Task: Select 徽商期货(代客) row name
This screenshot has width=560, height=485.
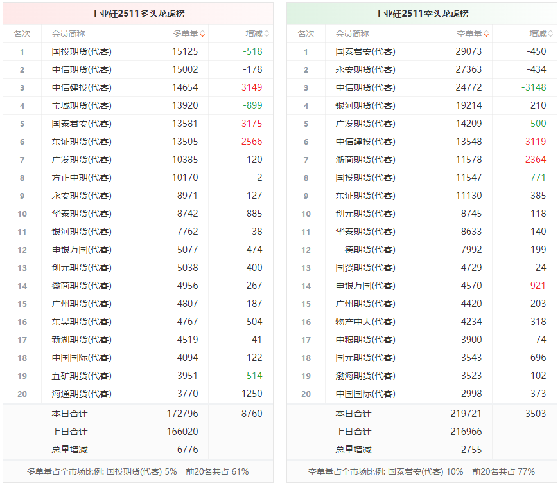Action: pos(82,286)
